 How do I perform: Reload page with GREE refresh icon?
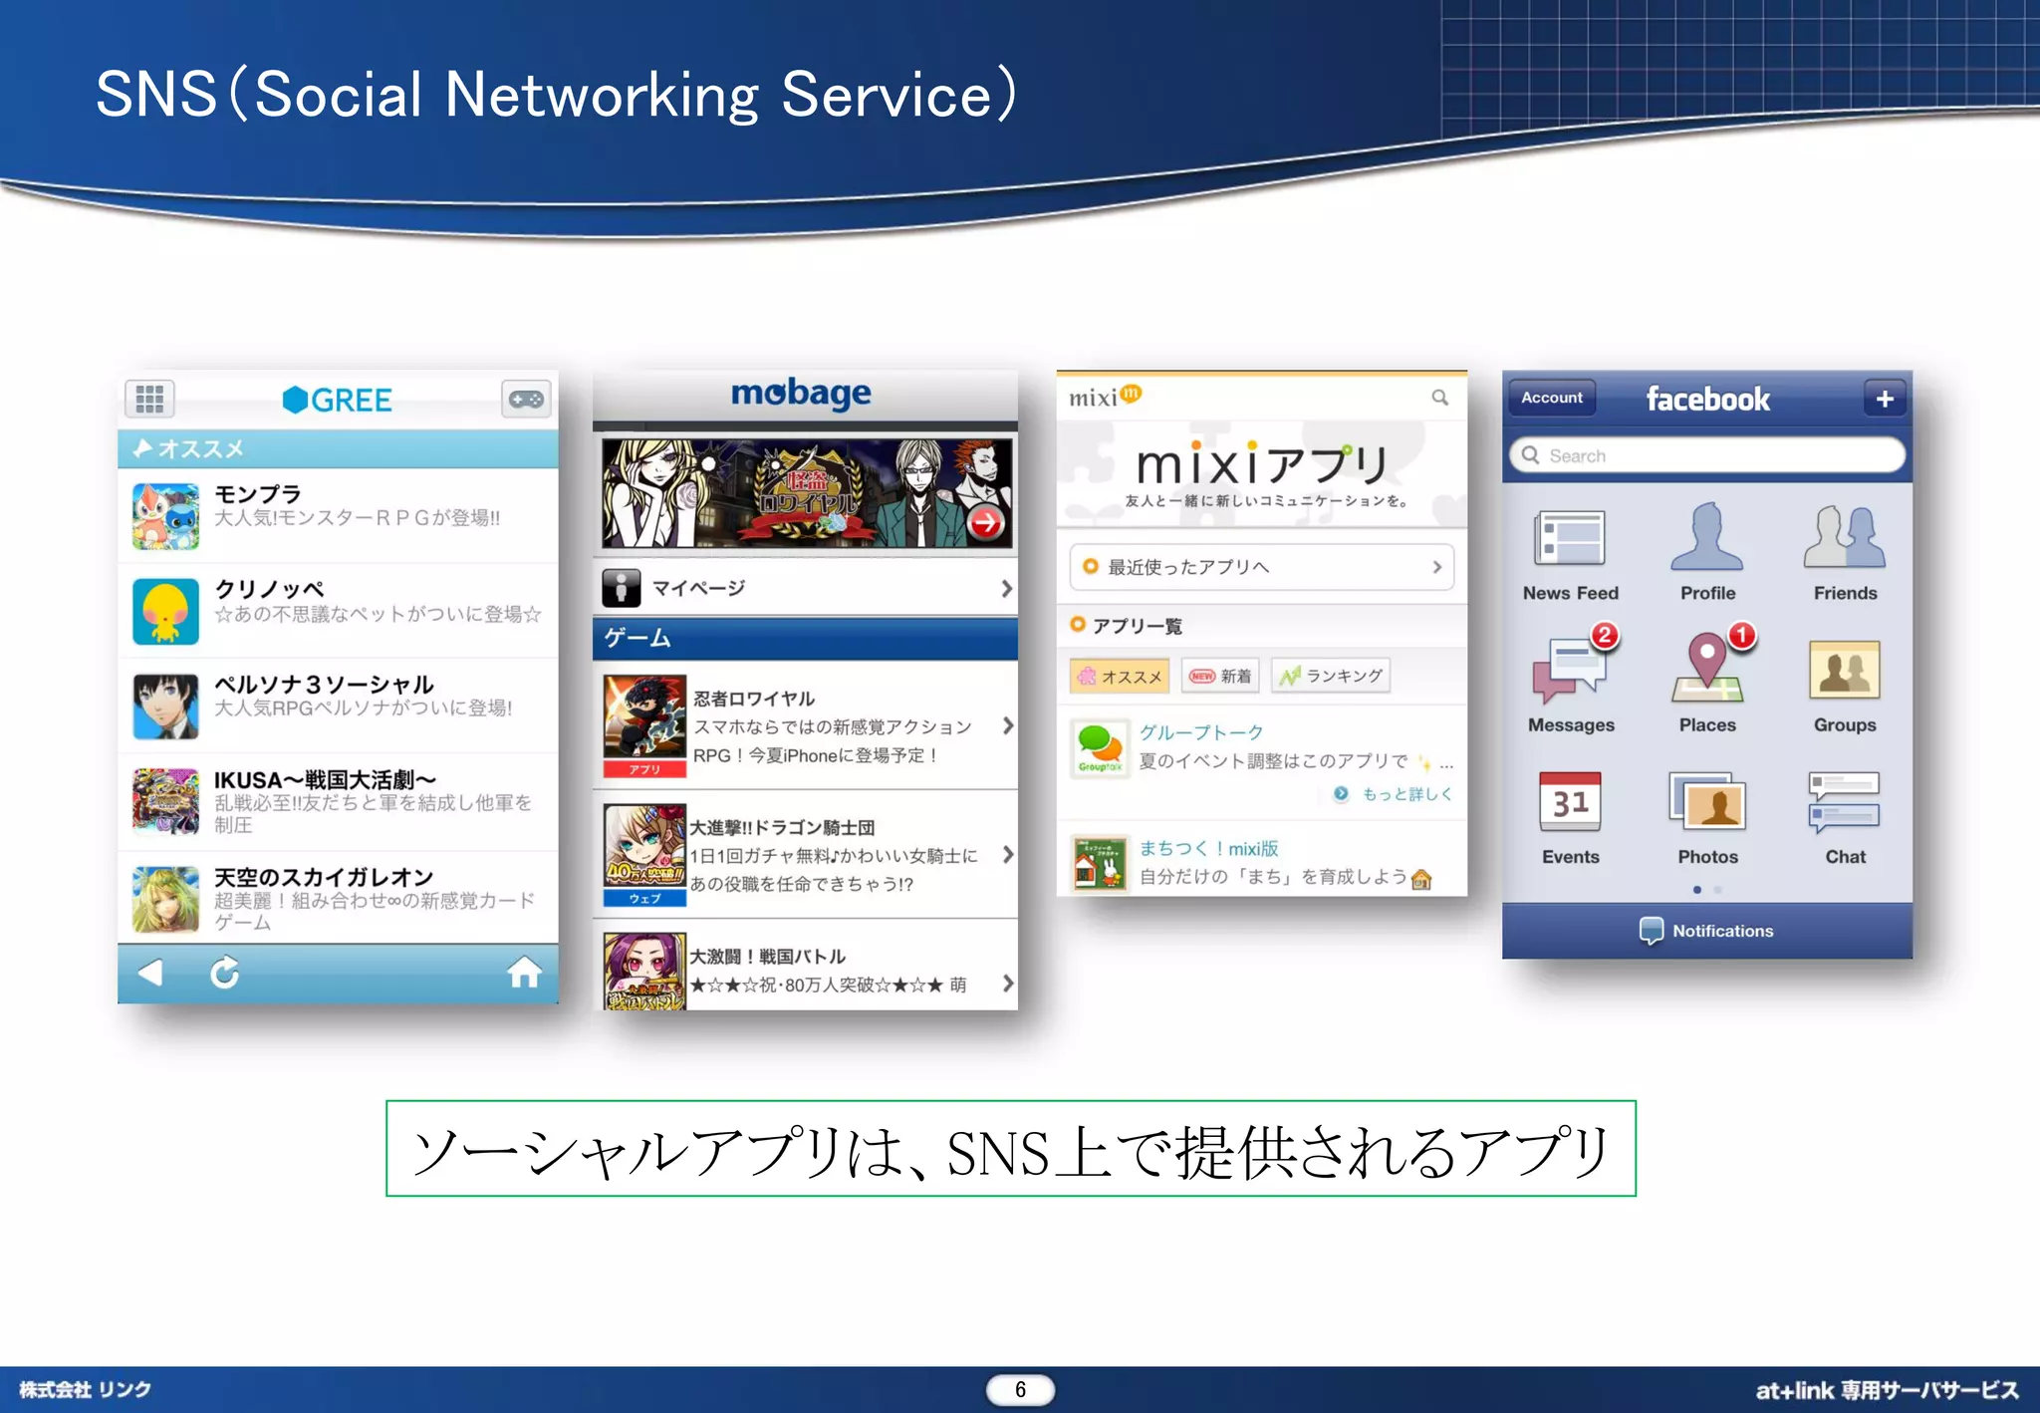pos(224,973)
